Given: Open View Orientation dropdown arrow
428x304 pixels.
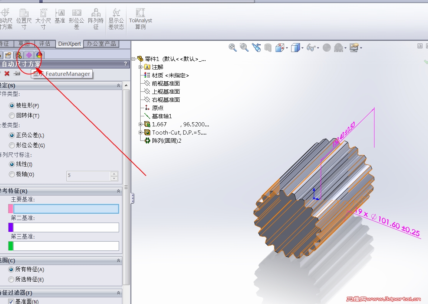Looking at the screenshot, I should (287, 48).
